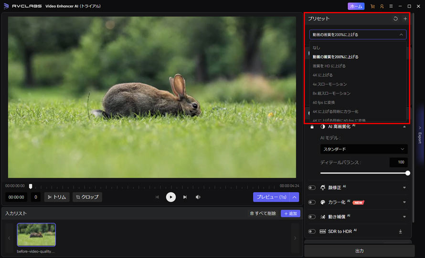Mute the video volume icon
Image resolution: width=425 pixels, height=258 pixels.
point(198,197)
